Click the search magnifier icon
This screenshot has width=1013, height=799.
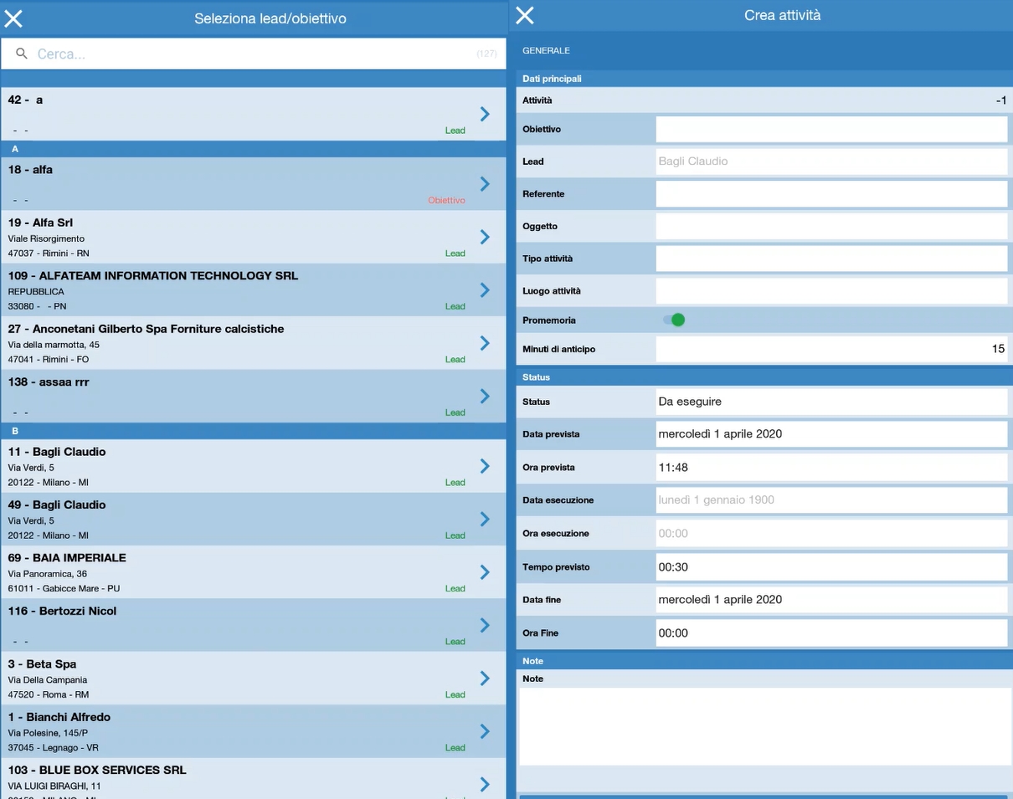(22, 54)
